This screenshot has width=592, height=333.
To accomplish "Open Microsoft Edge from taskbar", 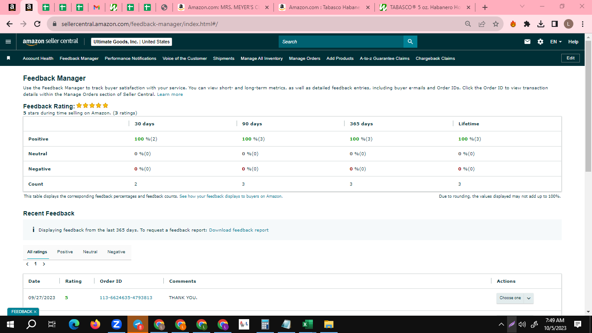I will coord(74,324).
